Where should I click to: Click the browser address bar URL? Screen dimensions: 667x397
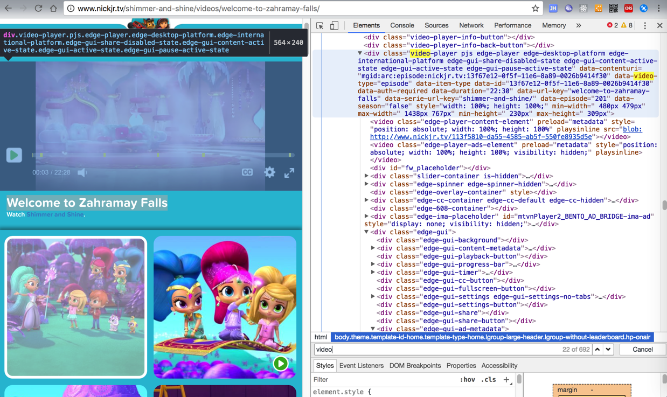(198, 9)
